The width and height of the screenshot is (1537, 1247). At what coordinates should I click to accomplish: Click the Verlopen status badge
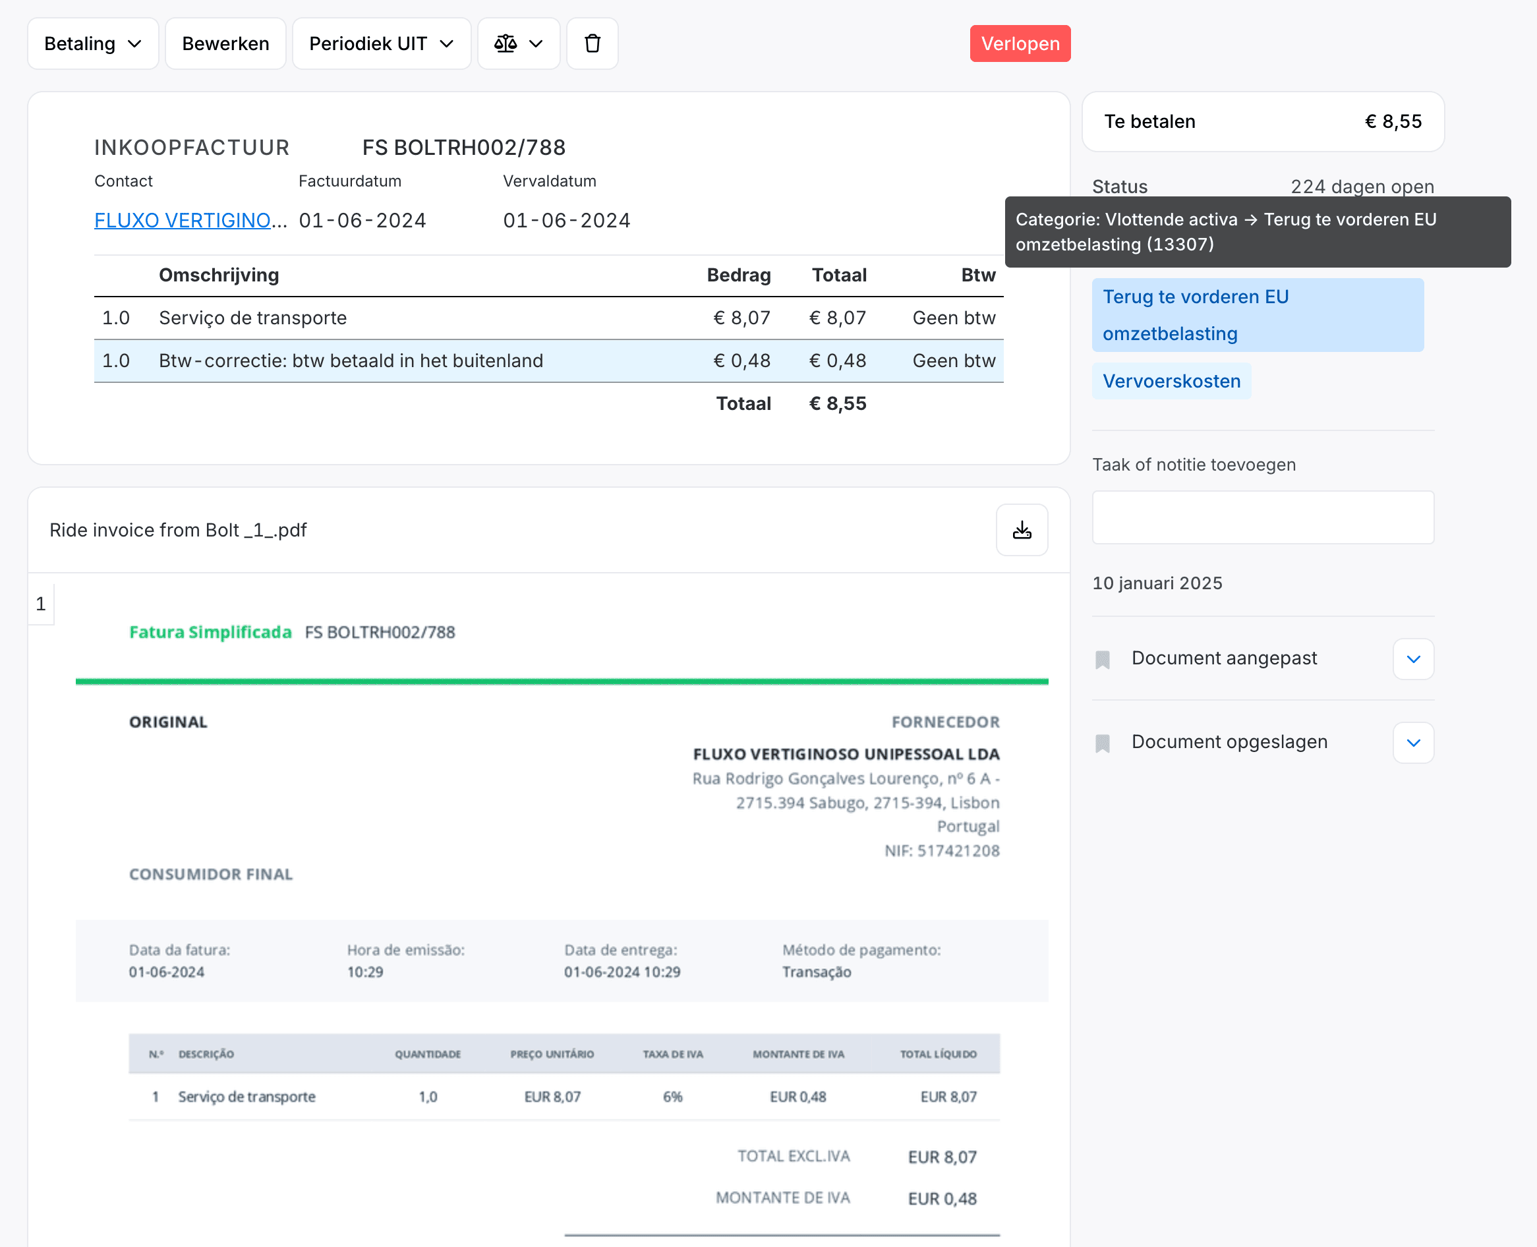click(1019, 43)
